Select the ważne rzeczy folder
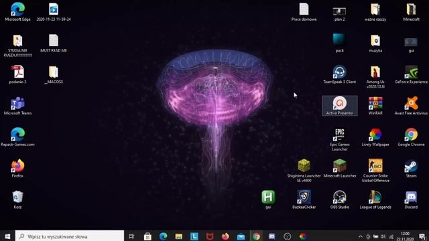 coord(375,12)
